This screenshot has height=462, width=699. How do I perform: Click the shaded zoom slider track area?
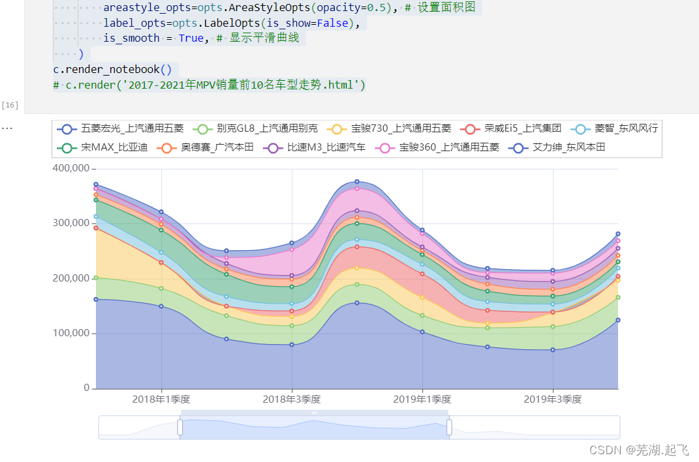(313, 426)
